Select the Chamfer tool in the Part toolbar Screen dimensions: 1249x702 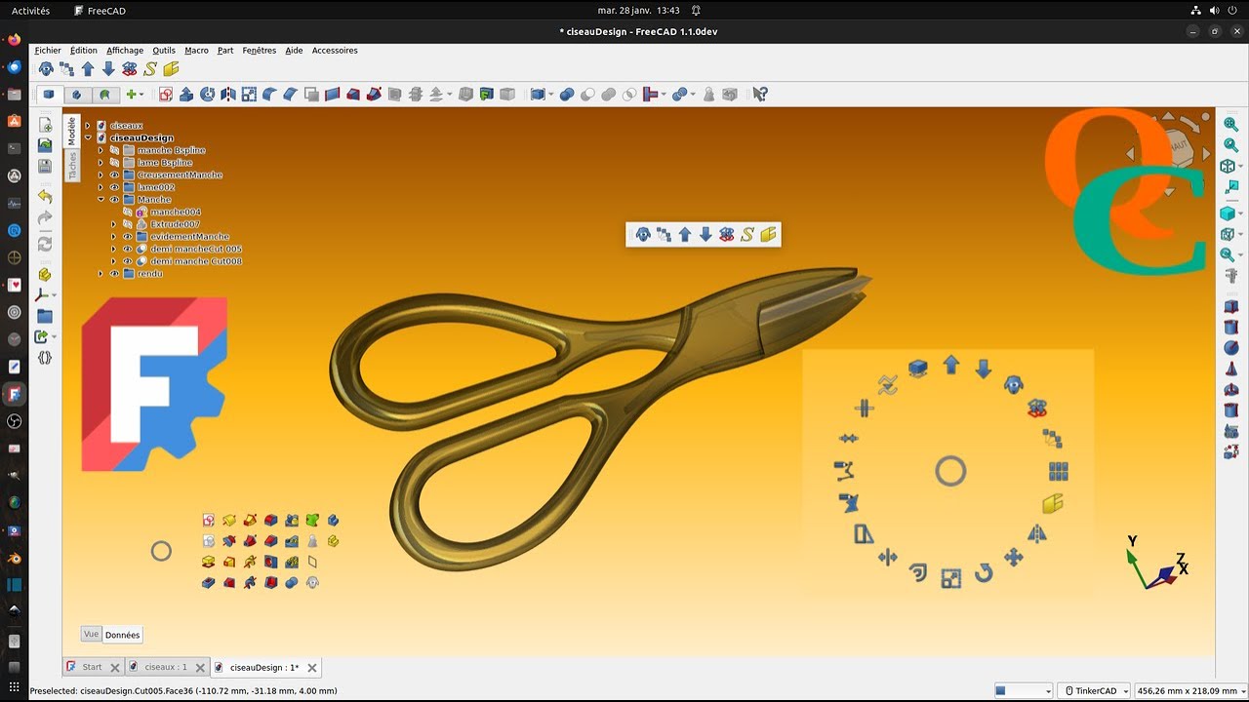pyautogui.click(x=290, y=95)
